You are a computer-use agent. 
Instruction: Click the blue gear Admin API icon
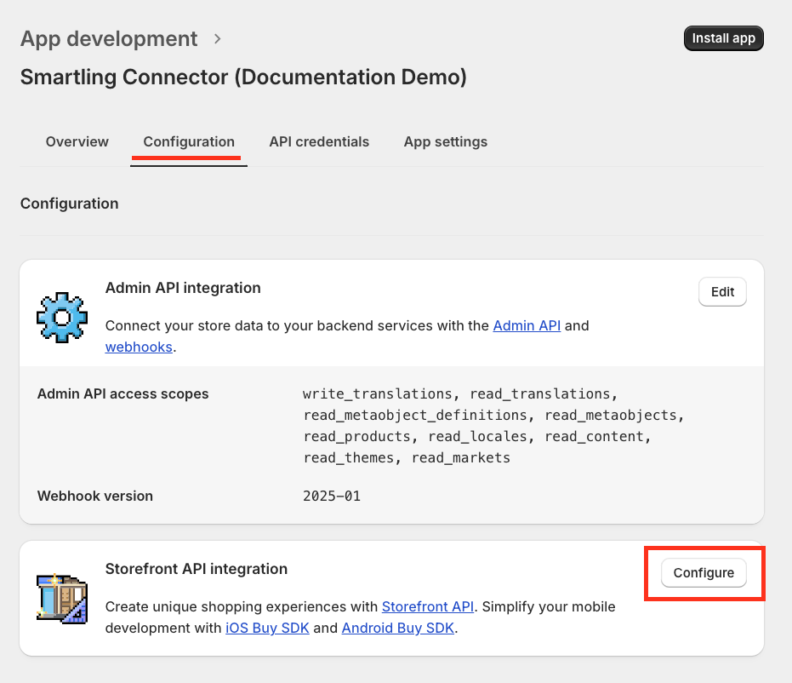(62, 318)
